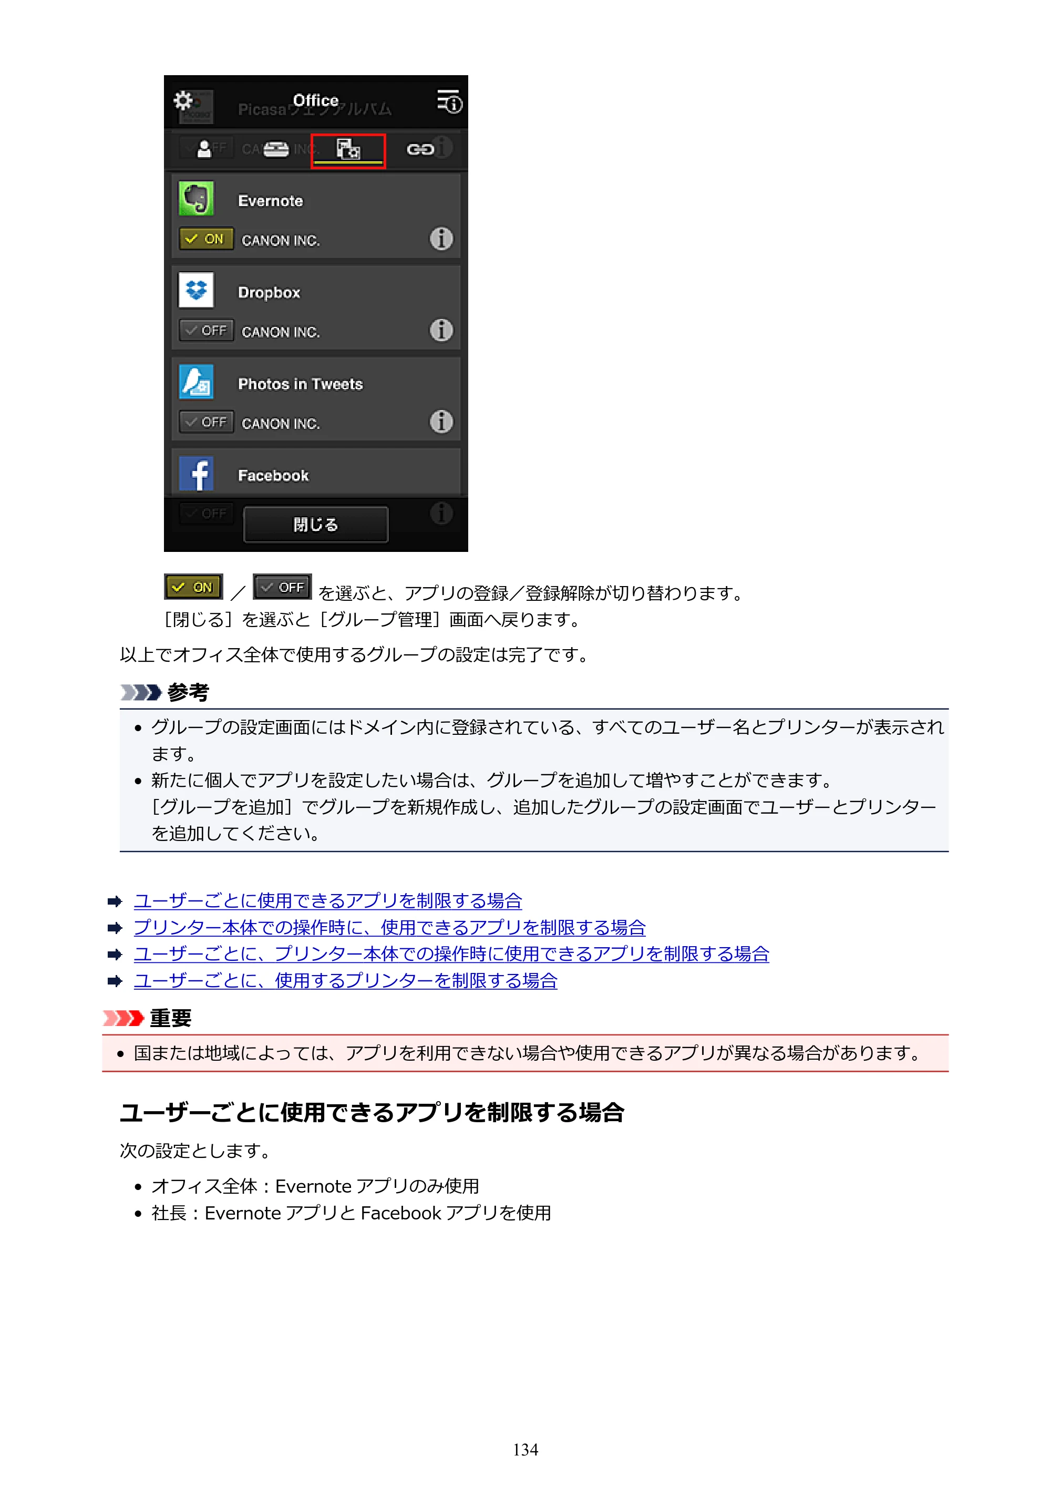Viewport: 1051px width, 1487px height.
Task: Click the Office title text
Action: point(316,100)
